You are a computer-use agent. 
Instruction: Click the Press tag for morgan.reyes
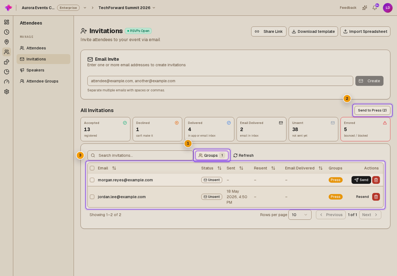[336, 180]
